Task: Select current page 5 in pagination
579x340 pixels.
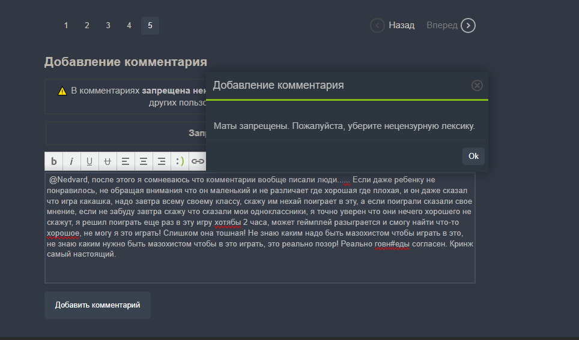Action: tap(150, 26)
